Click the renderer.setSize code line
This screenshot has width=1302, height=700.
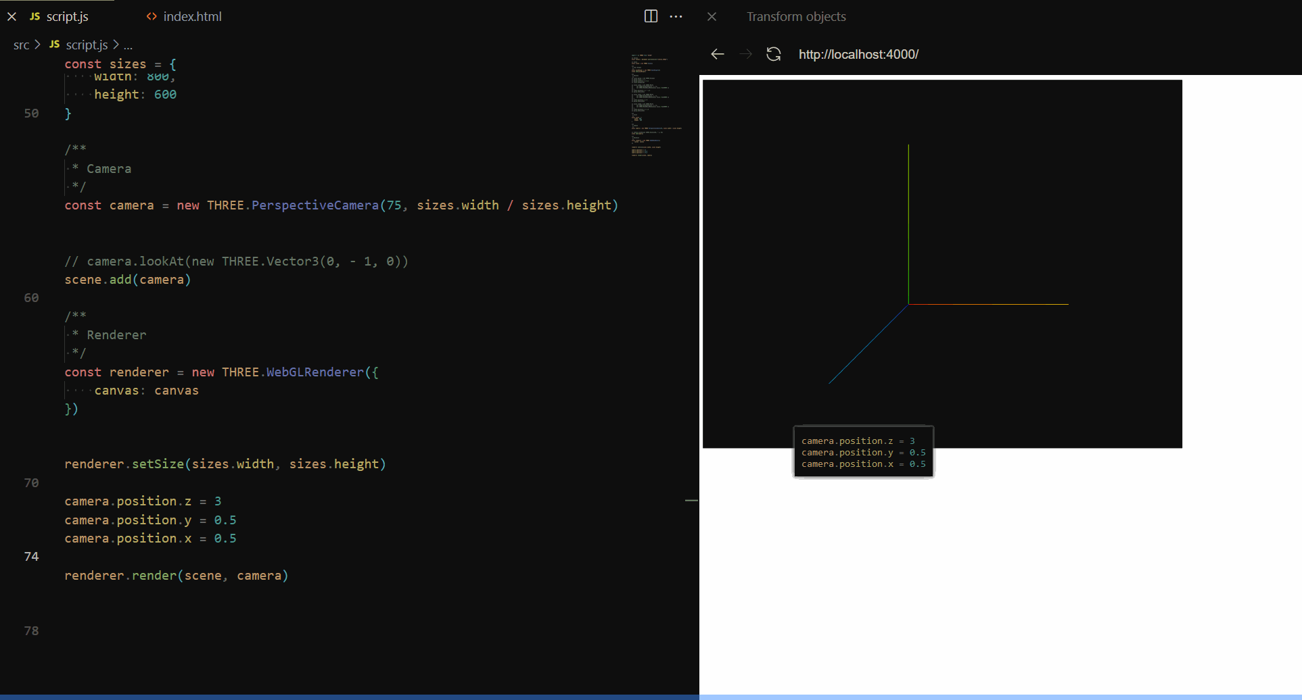point(225,464)
